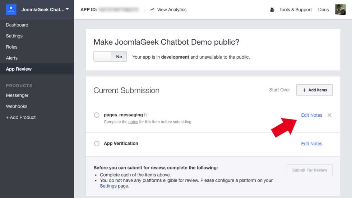The width and height of the screenshot is (352, 198).
Task: Click Start Over link
Action: tap(279, 90)
